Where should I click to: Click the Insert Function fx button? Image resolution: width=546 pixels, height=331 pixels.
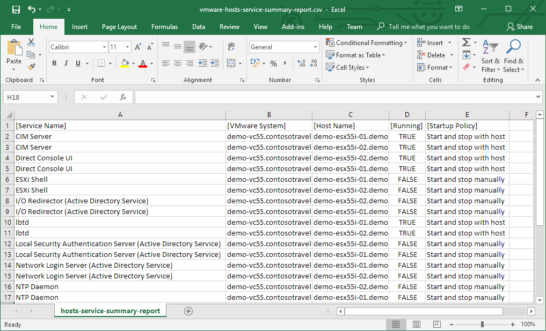pos(122,97)
